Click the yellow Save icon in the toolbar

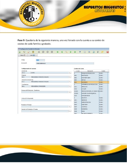[33, 52]
